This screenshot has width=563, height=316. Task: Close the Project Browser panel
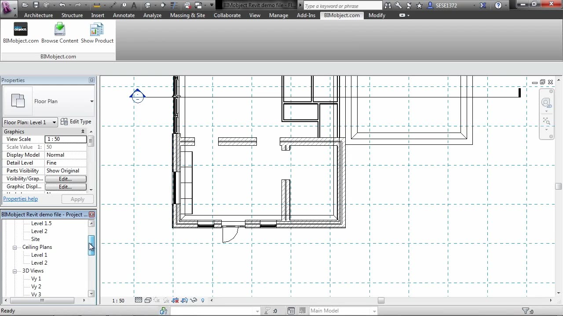(x=91, y=215)
